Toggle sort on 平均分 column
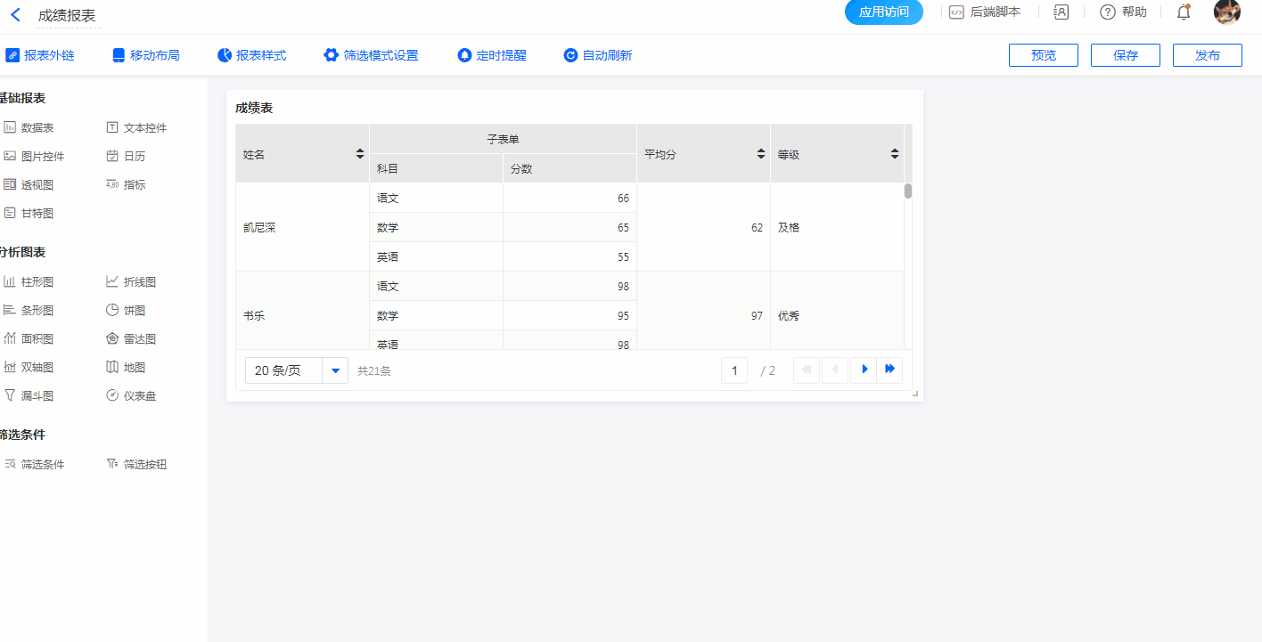Screen dimensions: 1262x642 click(x=761, y=154)
